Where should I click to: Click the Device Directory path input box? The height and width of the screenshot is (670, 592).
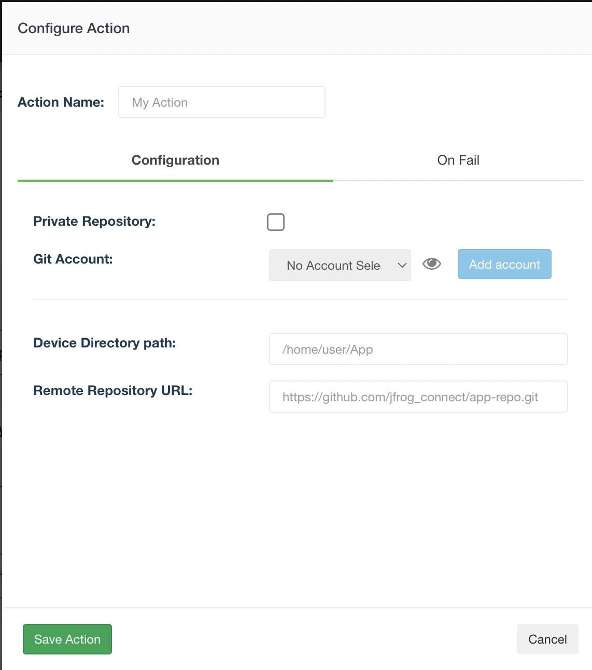coord(418,349)
